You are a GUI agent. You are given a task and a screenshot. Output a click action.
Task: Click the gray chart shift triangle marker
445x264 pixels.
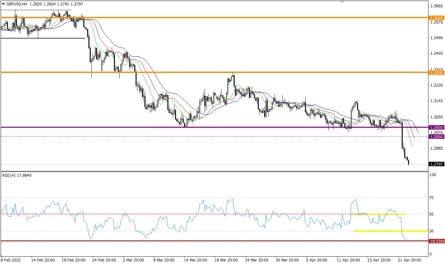pos(343,2)
